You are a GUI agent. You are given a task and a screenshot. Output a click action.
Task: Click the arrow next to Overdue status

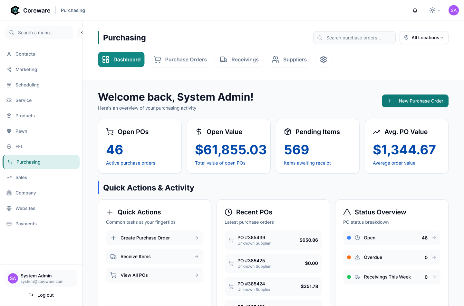point(434,257)
